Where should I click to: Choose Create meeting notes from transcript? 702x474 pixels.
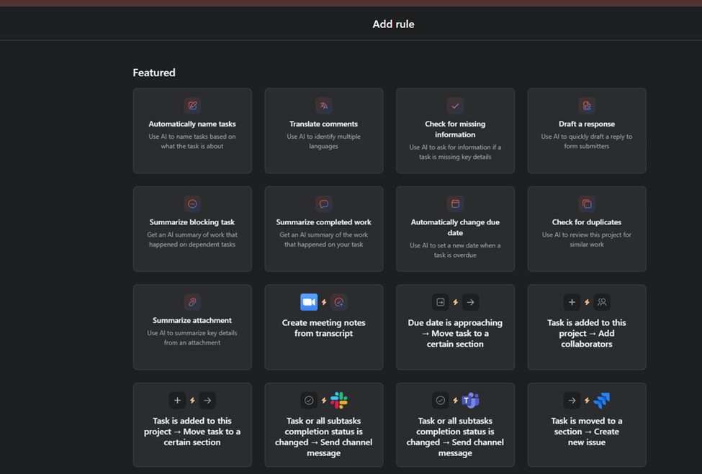324,328
